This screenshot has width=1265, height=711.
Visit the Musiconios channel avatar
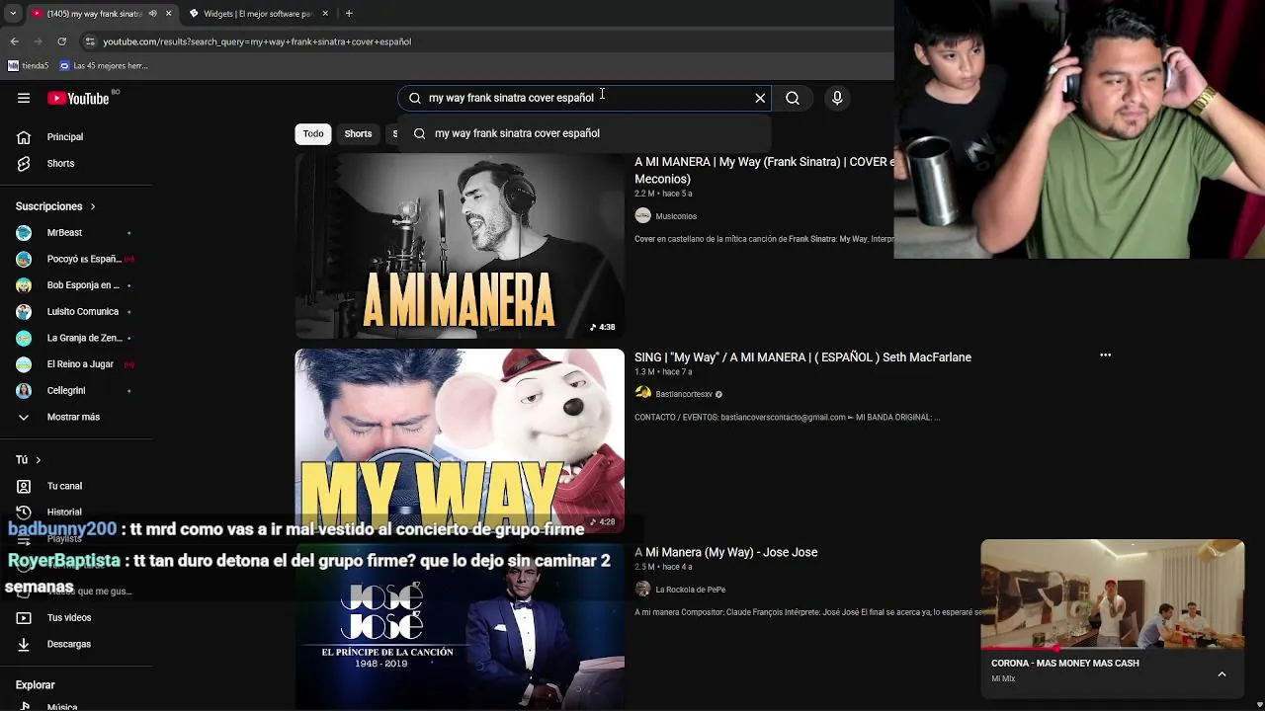tap(643, 216)
